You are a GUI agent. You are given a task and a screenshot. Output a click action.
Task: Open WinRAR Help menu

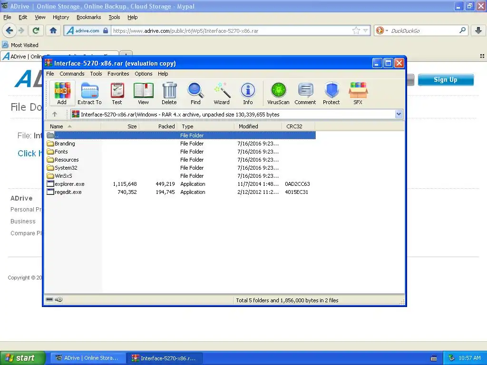(x=163, y=74)
